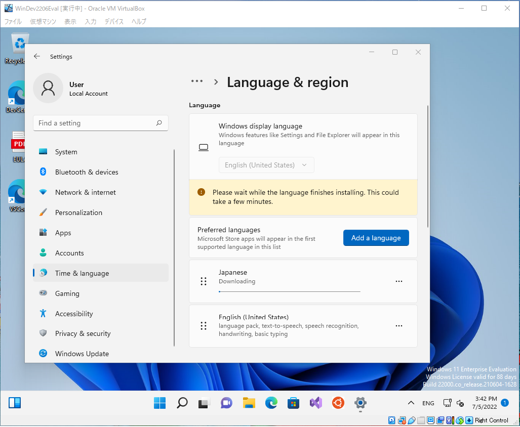Select Apps in the sidebar
Image resolution: width=520 pixels, height=427 pixels.
[x=101, y=233]
